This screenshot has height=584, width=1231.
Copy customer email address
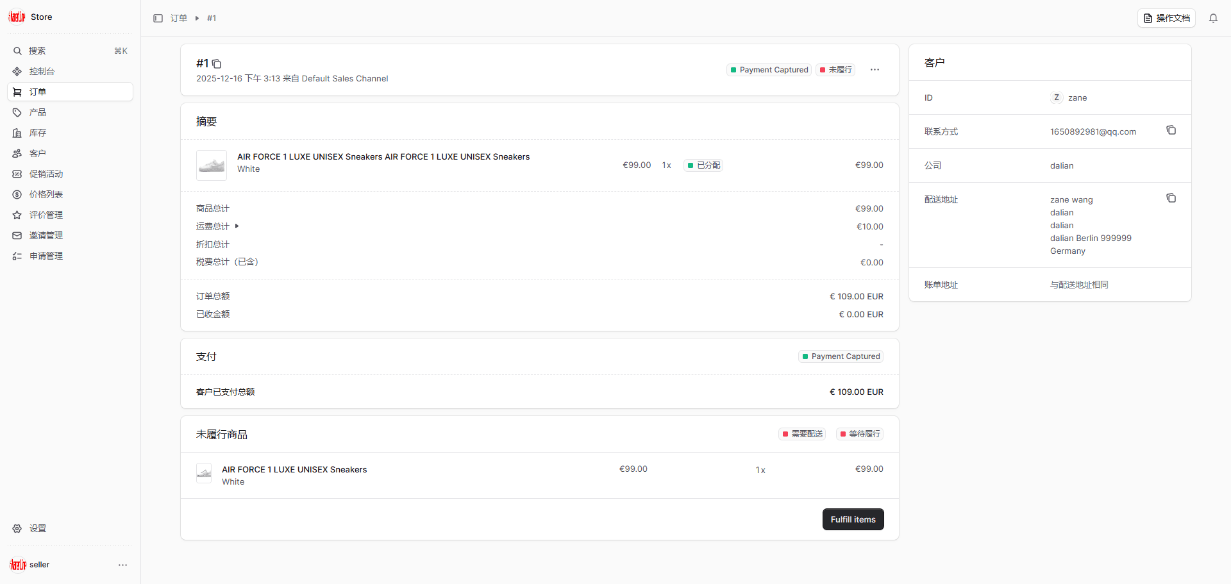pos(1171,131)
